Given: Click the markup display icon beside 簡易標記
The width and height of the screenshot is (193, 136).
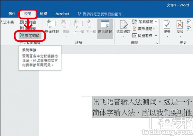Looking at the screenshot, I should tap(135, 22).
